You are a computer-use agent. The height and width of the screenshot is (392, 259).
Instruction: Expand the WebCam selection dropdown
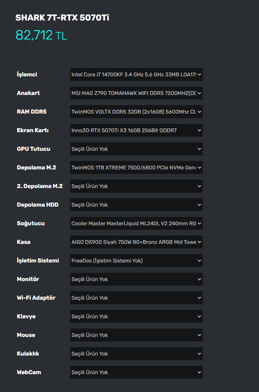(136, 373)
